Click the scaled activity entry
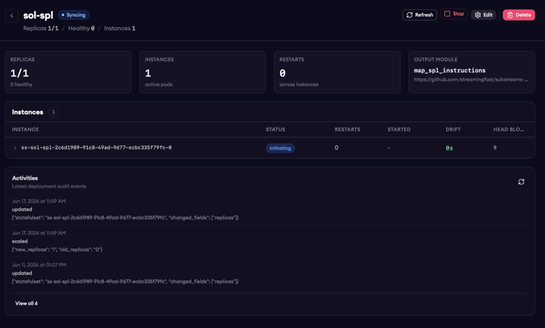Viewport: 545px width, 328px height. [x=270, y=241]
